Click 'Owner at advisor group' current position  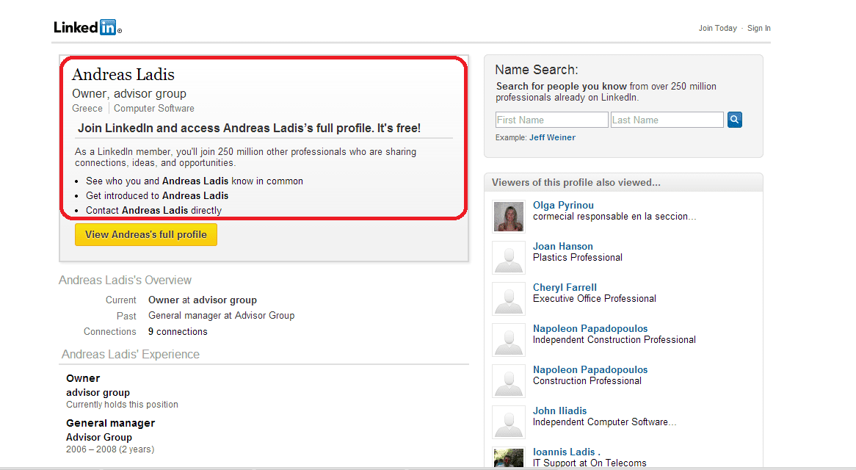(x=203, y=300)
